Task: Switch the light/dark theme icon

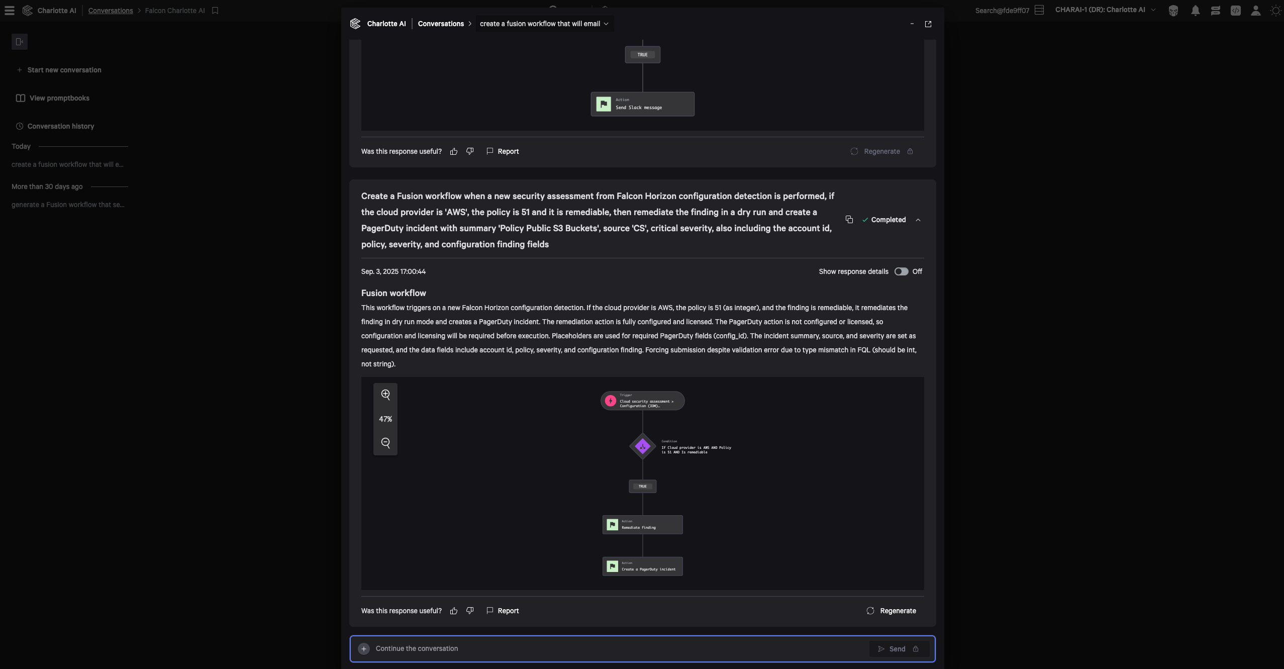Action: 1275,11
